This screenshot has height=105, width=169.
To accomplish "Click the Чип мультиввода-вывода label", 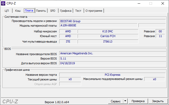I will 39,42.
